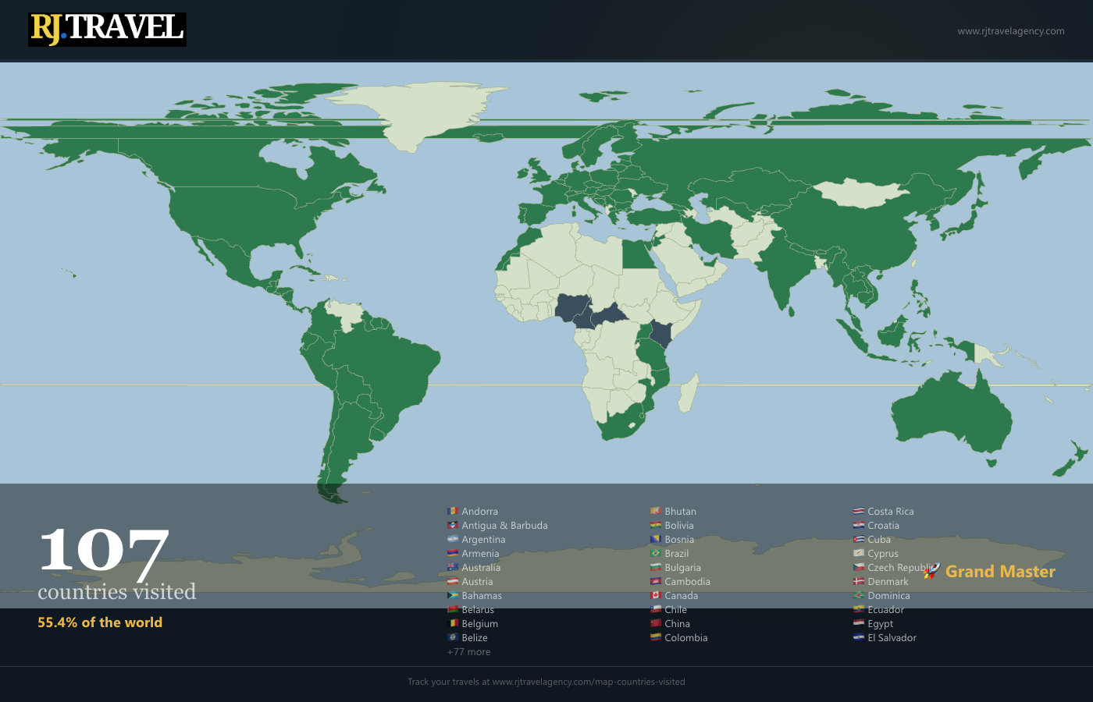This screenshot has width=1093, height=702.
Task: Select the 'Austria' country name
Action: [477, 582]
